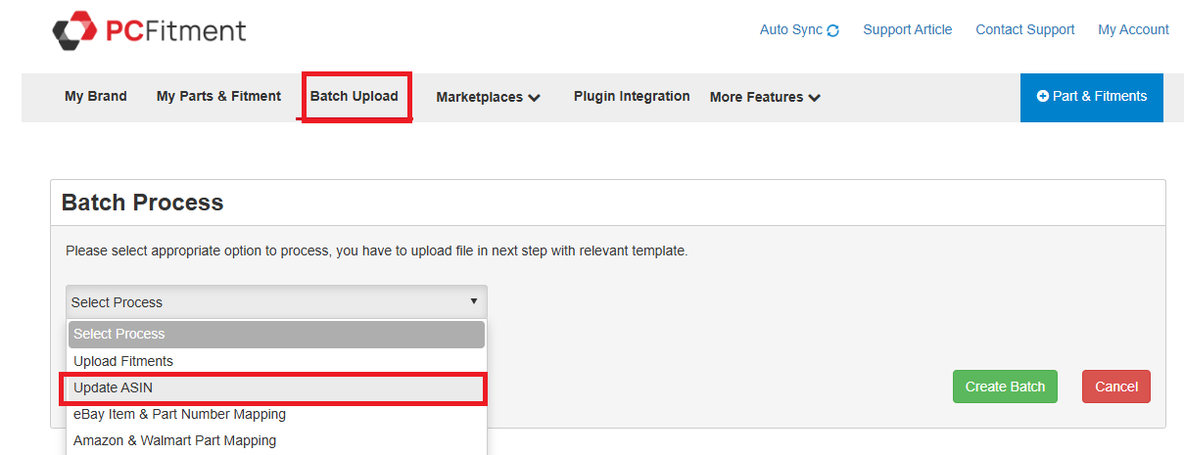Open the Support Article link

coord(907,29)
